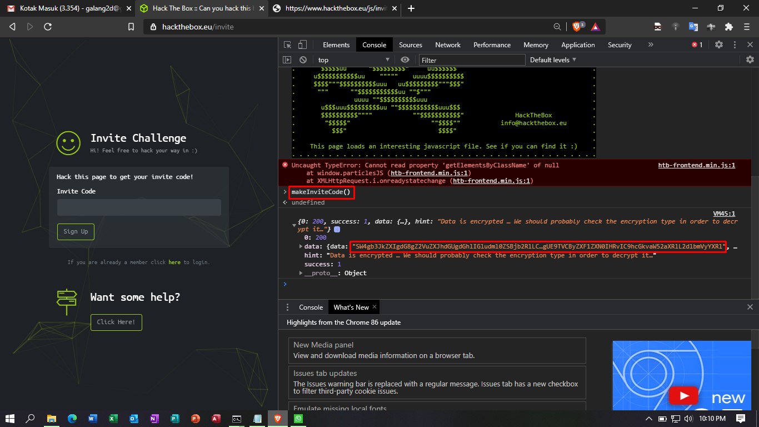Open Excel from the taskbar

point(113,419)
